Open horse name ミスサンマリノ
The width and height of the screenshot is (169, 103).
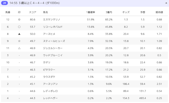pyautogui.click(x=51, y=19)
